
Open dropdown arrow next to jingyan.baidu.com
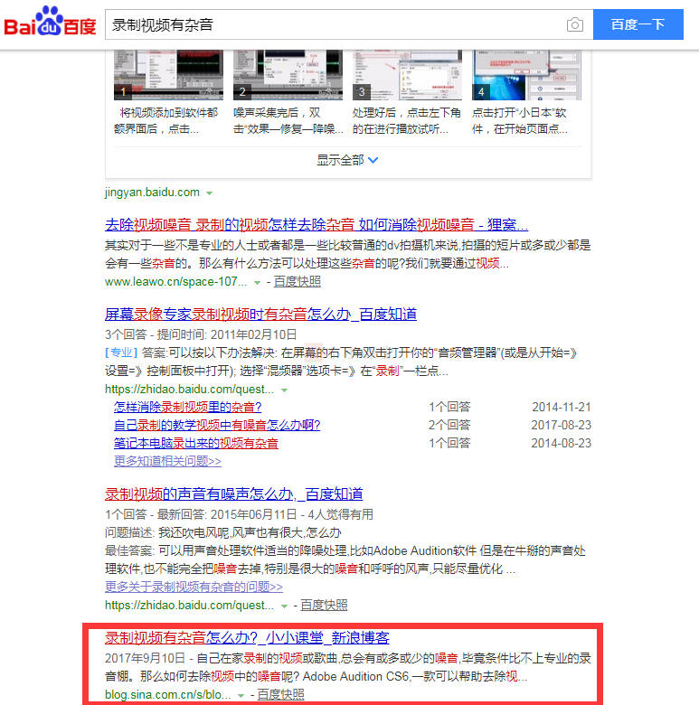coord(209,193)
